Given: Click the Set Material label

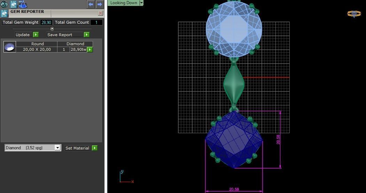Looking at the screenshot, I should point(77,148).
